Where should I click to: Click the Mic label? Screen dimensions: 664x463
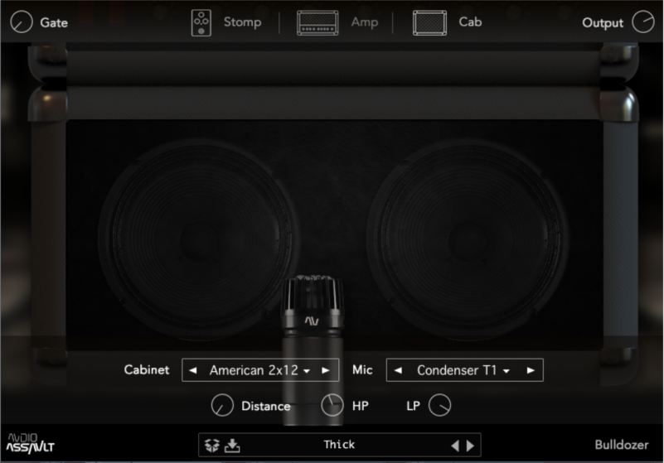362,370
